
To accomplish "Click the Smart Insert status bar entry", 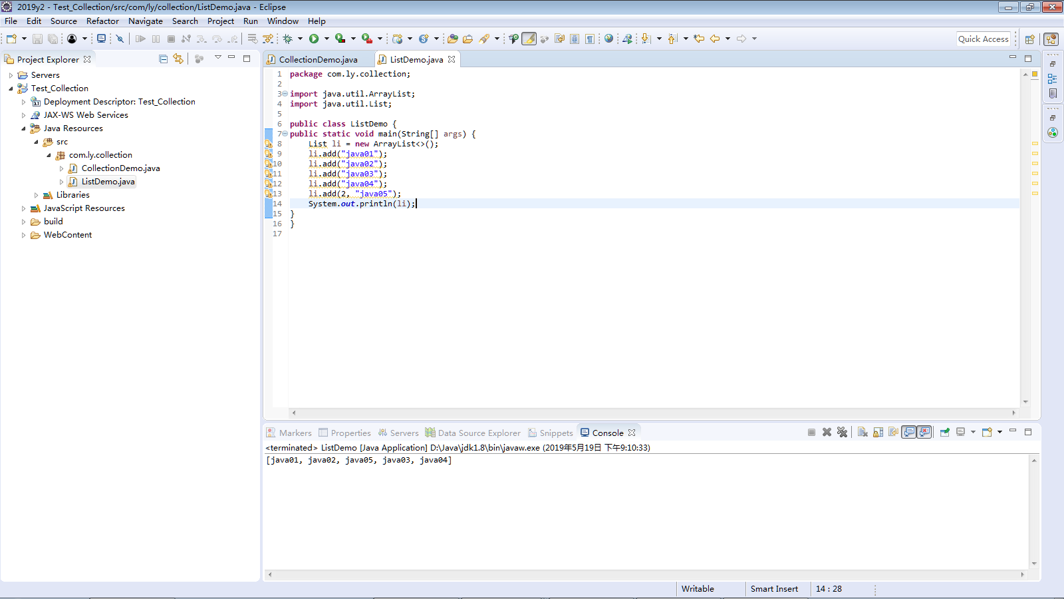I will [x=774, y=589].
